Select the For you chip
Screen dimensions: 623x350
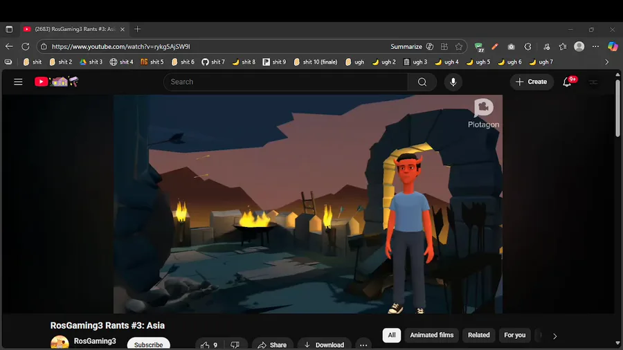[x=514, y=335]
